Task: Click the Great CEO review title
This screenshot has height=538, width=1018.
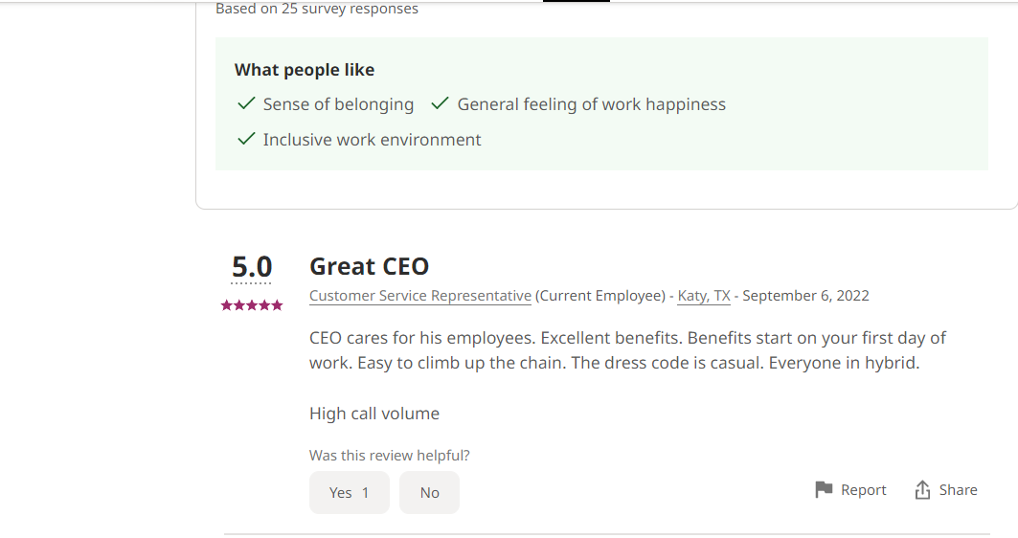Action: (x=369, y=266)
